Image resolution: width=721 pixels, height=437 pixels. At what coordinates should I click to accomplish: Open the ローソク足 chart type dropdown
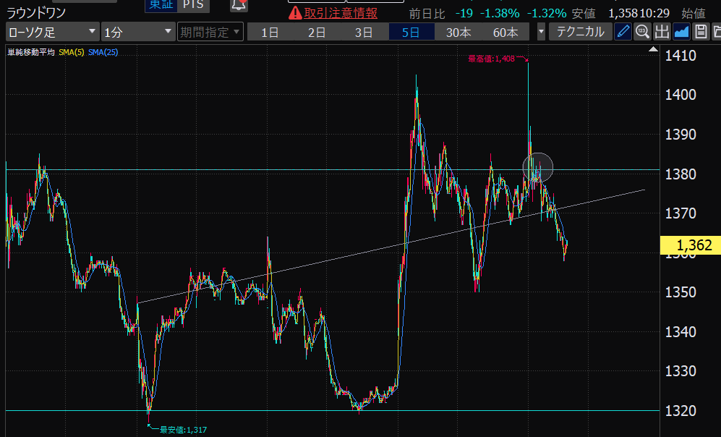point(52,32)
